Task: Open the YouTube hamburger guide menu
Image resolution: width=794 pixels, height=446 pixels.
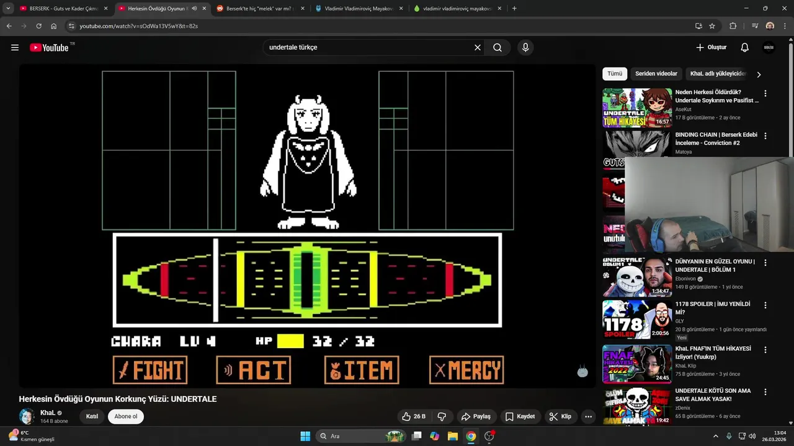Action: [15, 48]
